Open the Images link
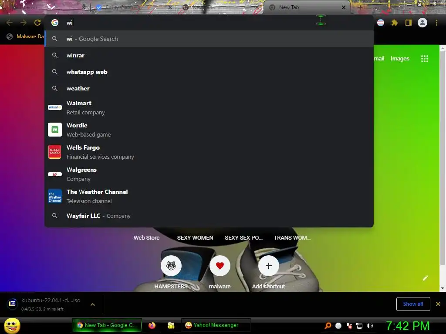446x334 pixels. [x=400, y=59]
